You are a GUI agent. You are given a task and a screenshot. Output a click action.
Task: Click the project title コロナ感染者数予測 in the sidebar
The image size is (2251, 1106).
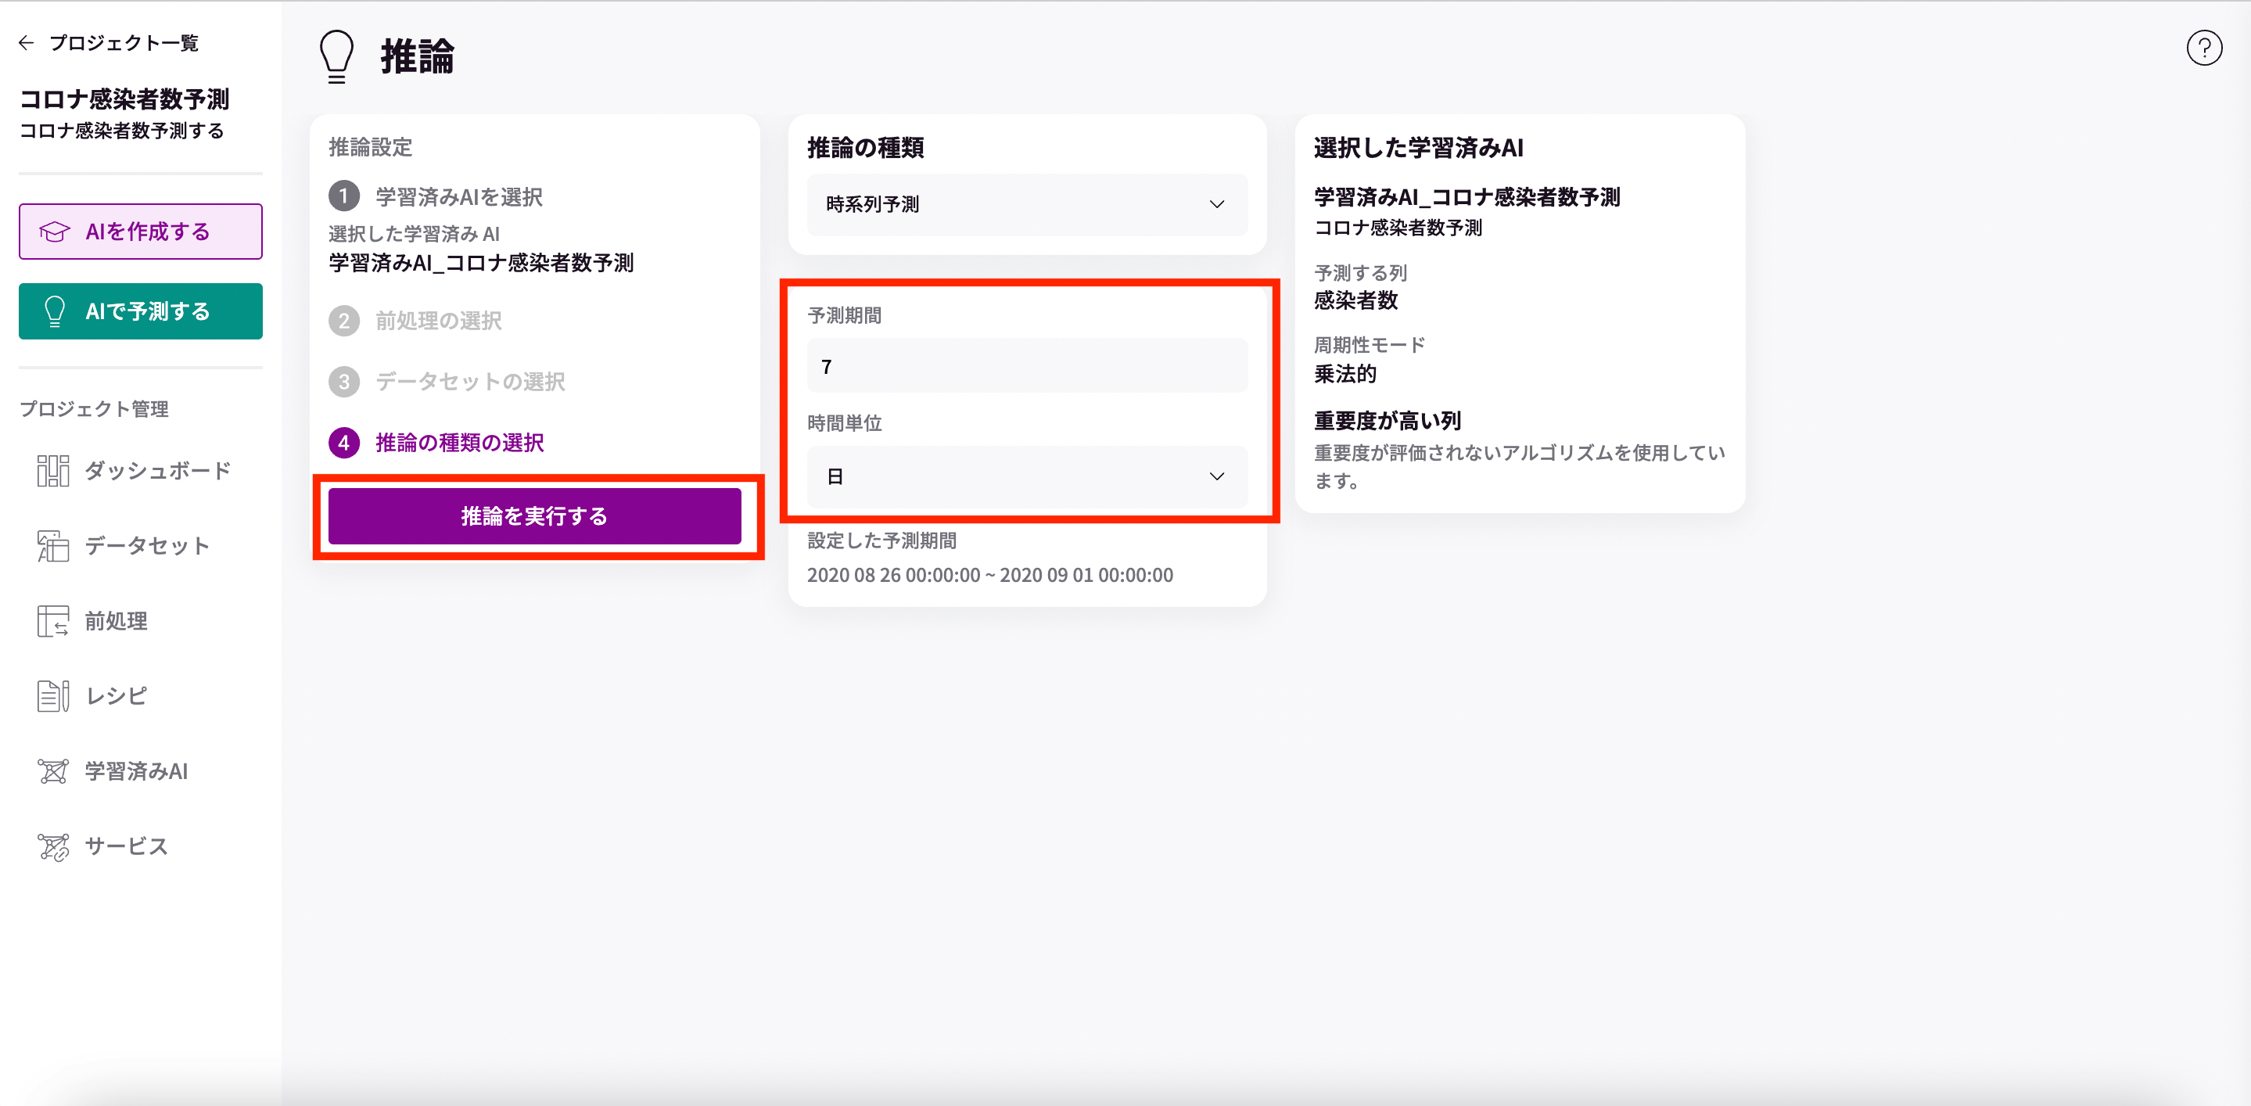click(125, 99)
